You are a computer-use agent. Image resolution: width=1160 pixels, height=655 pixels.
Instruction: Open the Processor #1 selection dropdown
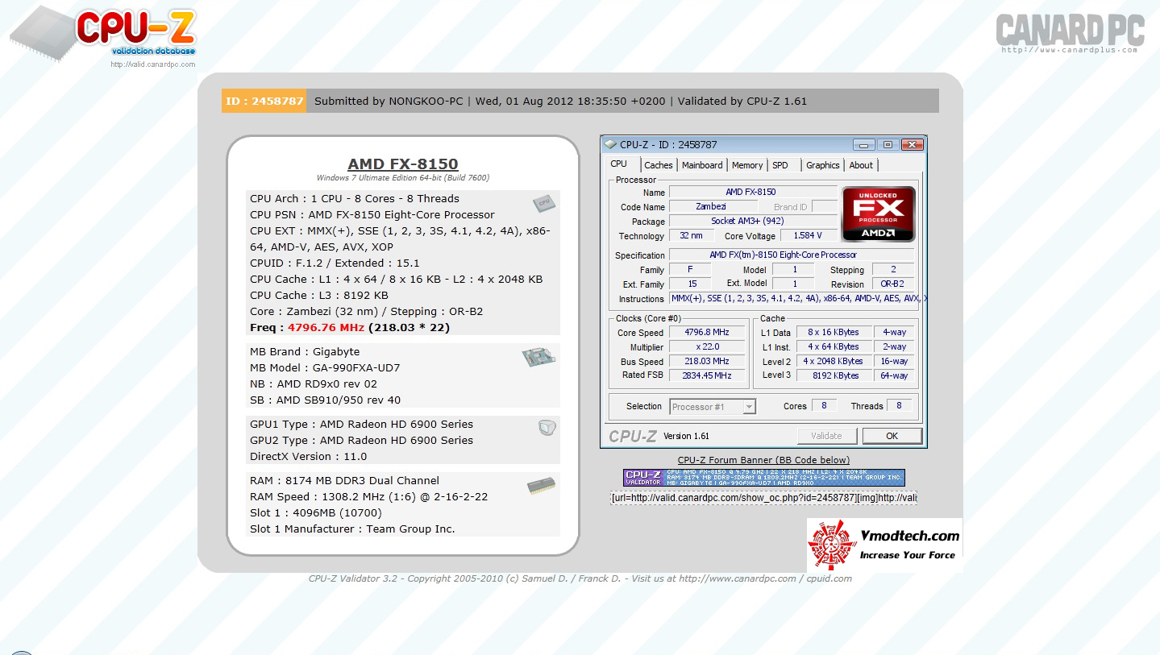[x=713, y=407]
